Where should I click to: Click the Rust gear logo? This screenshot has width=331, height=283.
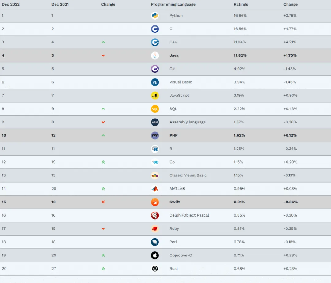[x=155, y=269]
